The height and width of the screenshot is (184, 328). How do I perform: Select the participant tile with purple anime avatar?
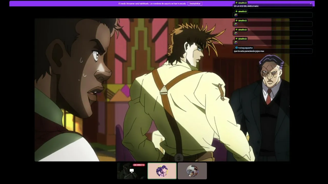[x=162, y=171]
